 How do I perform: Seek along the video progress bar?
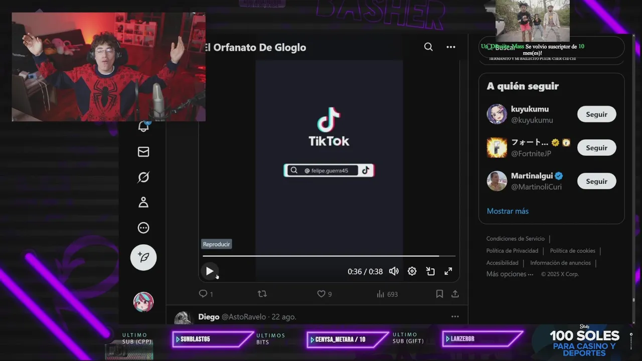329,256
